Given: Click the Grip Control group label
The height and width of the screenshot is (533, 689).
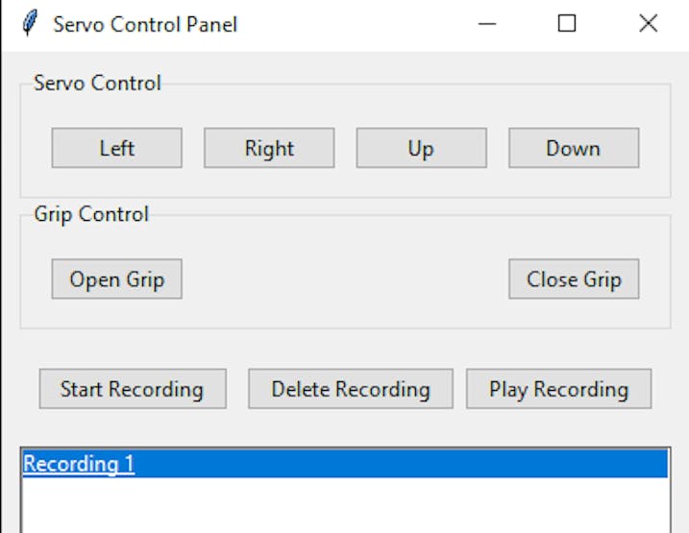Looking at the screenshot, I should pos(91,214).
